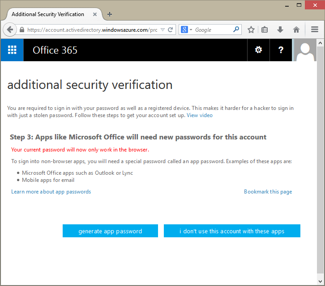Open the Firefox downloads arrow
This screenshot has width=325, height=286.
[280, 29]
